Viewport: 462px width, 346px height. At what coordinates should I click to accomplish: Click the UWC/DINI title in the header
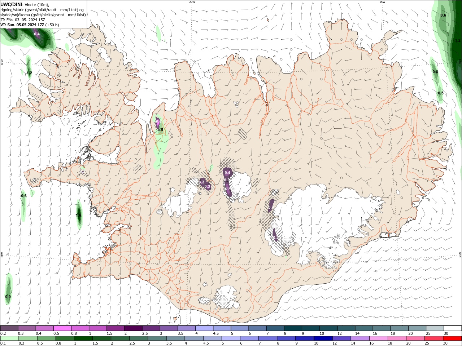[x=11, y=4]
